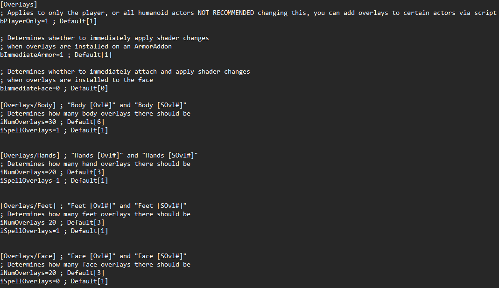The width and height of the screenshot is (499, 288).
Task: Select the [Overlays/Body] section header
Action: (x=28, y=105)
